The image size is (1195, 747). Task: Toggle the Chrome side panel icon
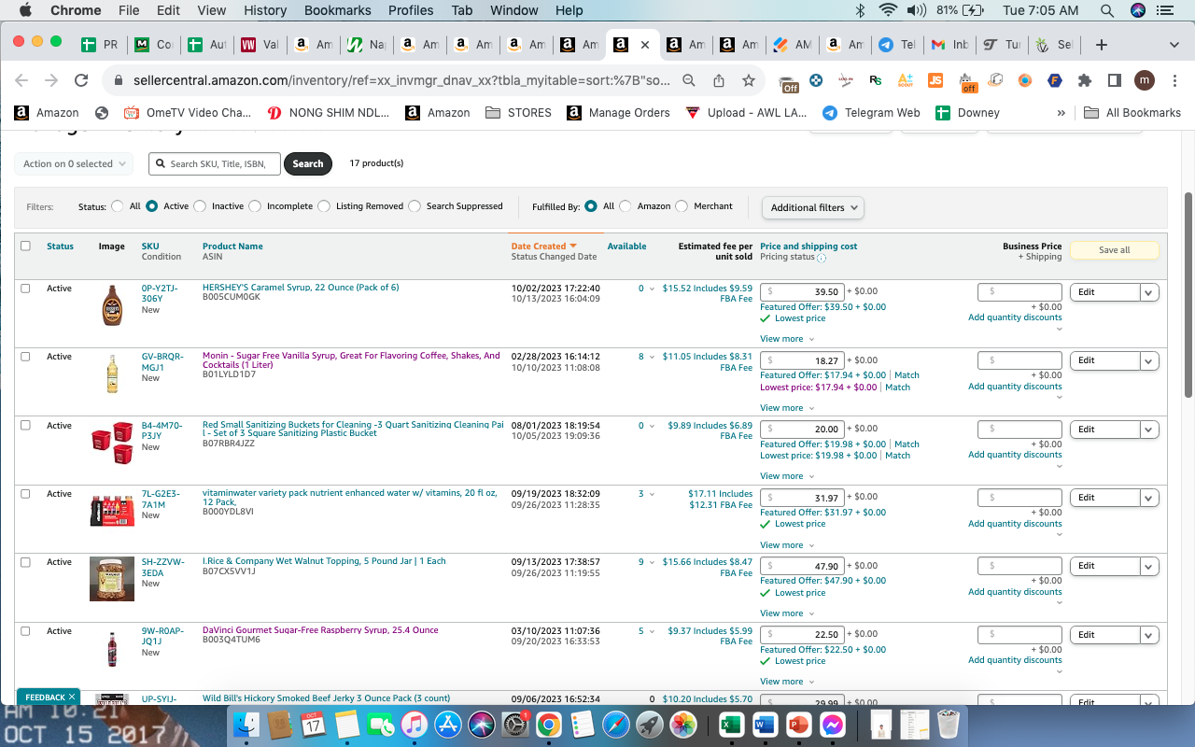coord(1114,80)
